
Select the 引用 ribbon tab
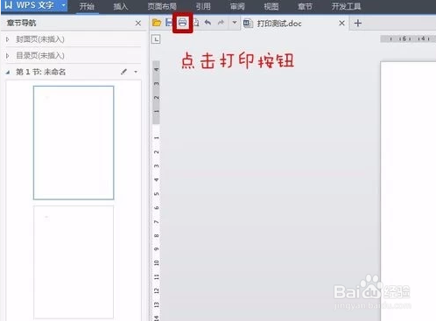tap(203, 6)
